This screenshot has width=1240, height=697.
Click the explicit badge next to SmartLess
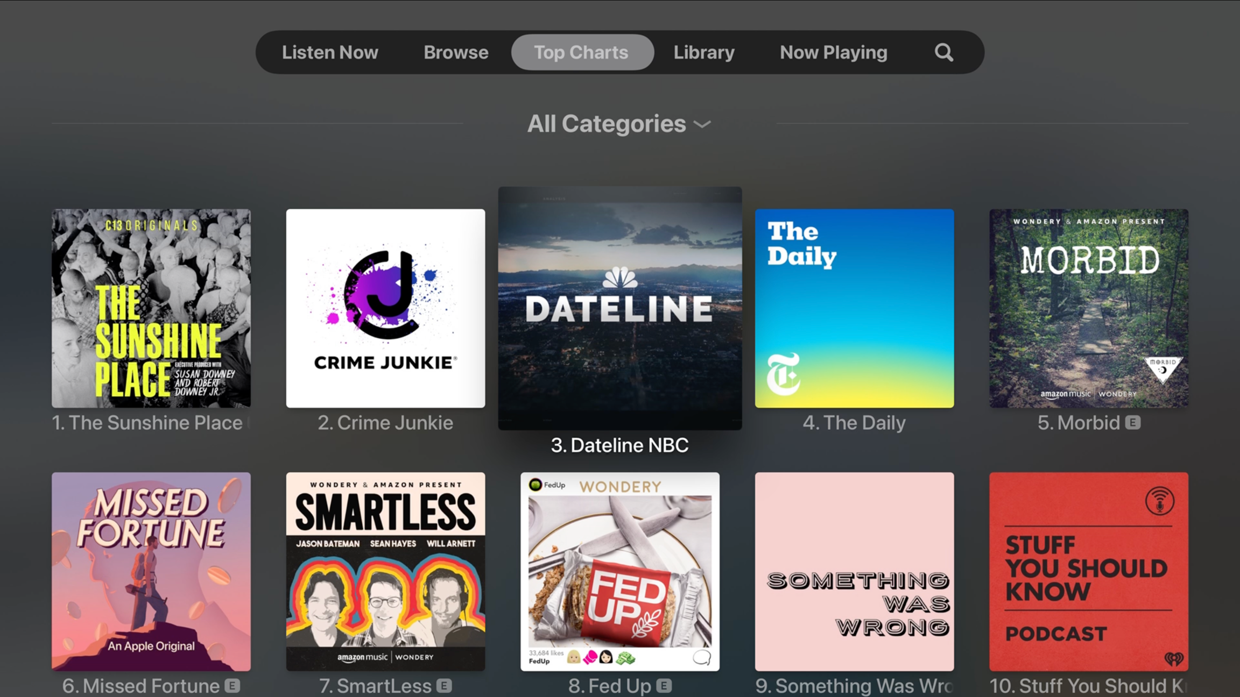pyautogui.click(x=445, y=686)
